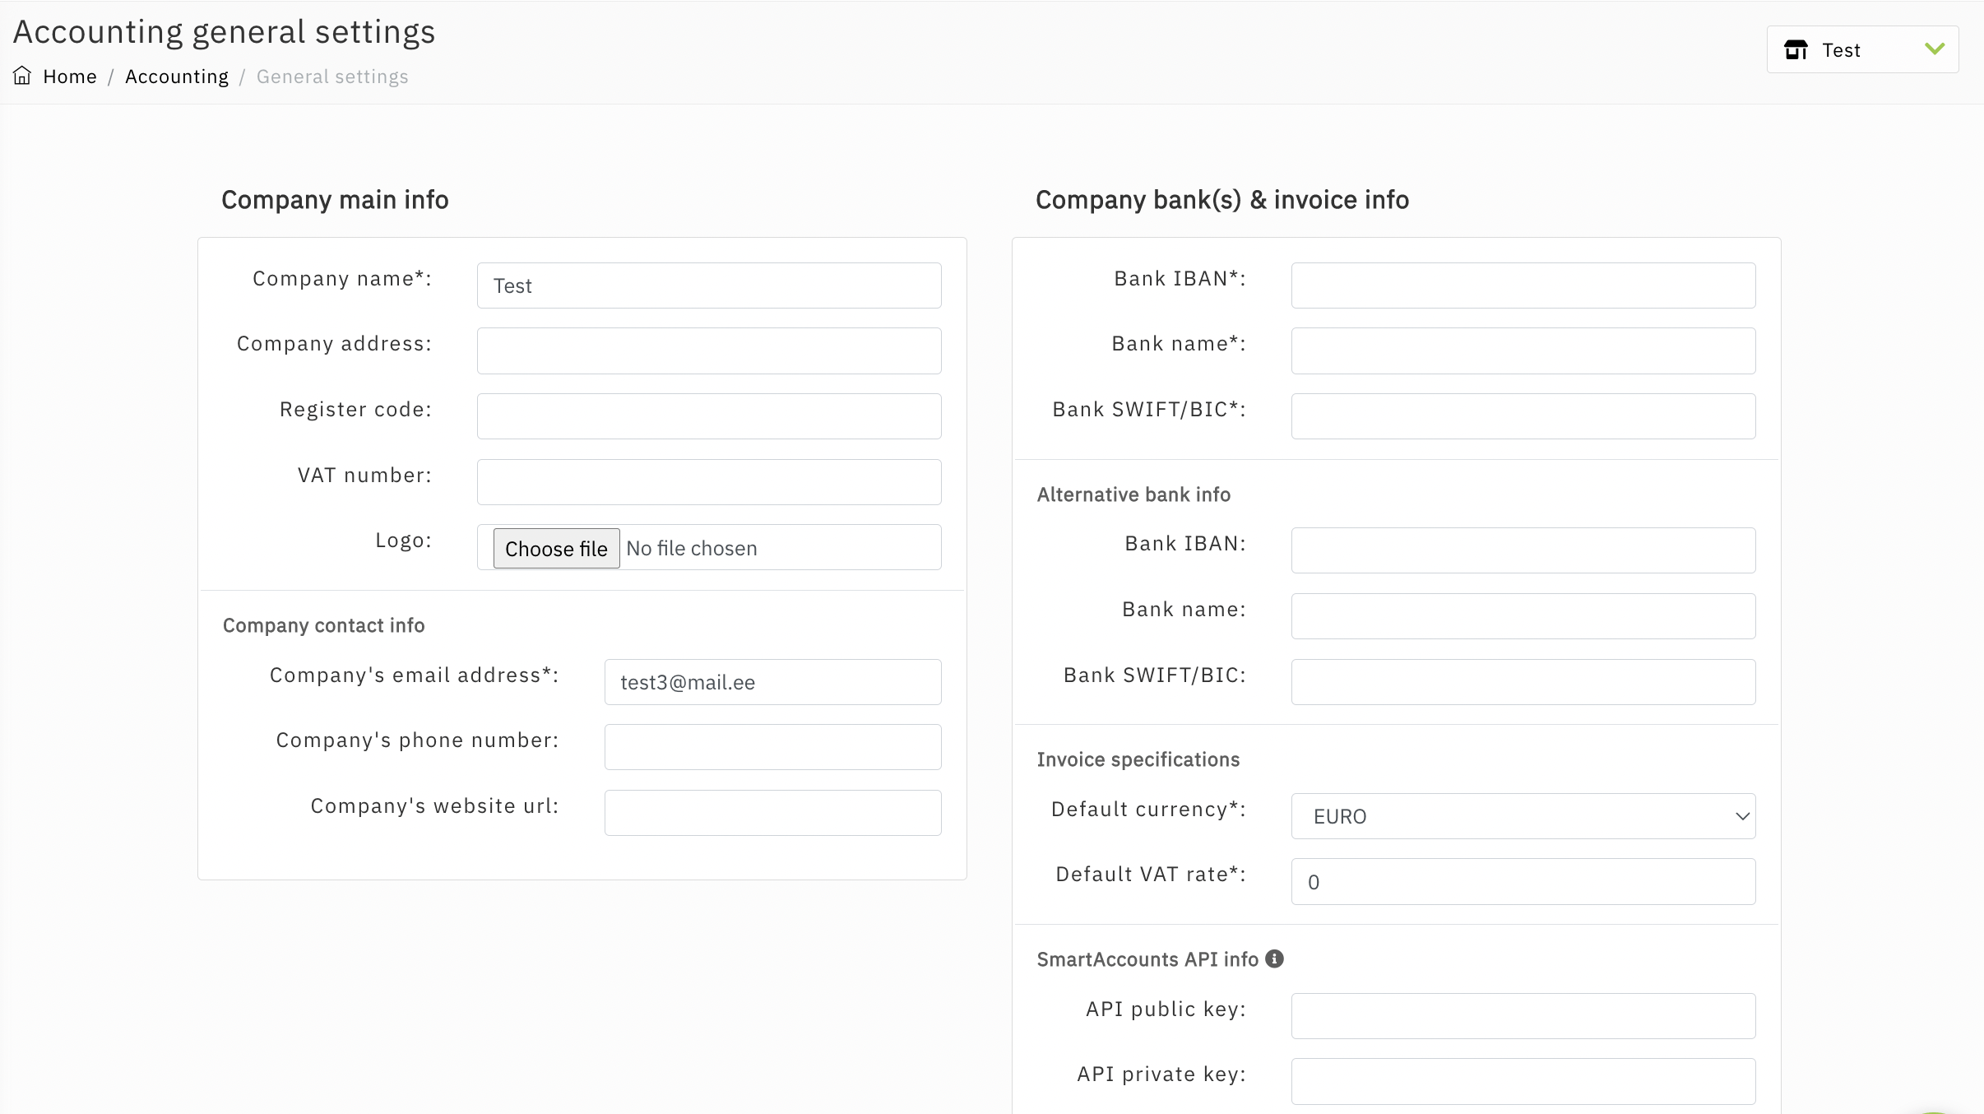
Task: Open the Default currency EURO dropdown
Action: 1523,816
